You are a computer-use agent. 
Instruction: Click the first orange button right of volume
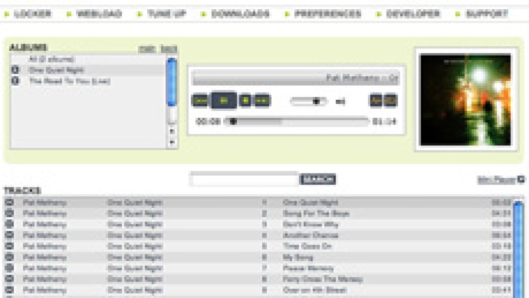coord(376,101)
